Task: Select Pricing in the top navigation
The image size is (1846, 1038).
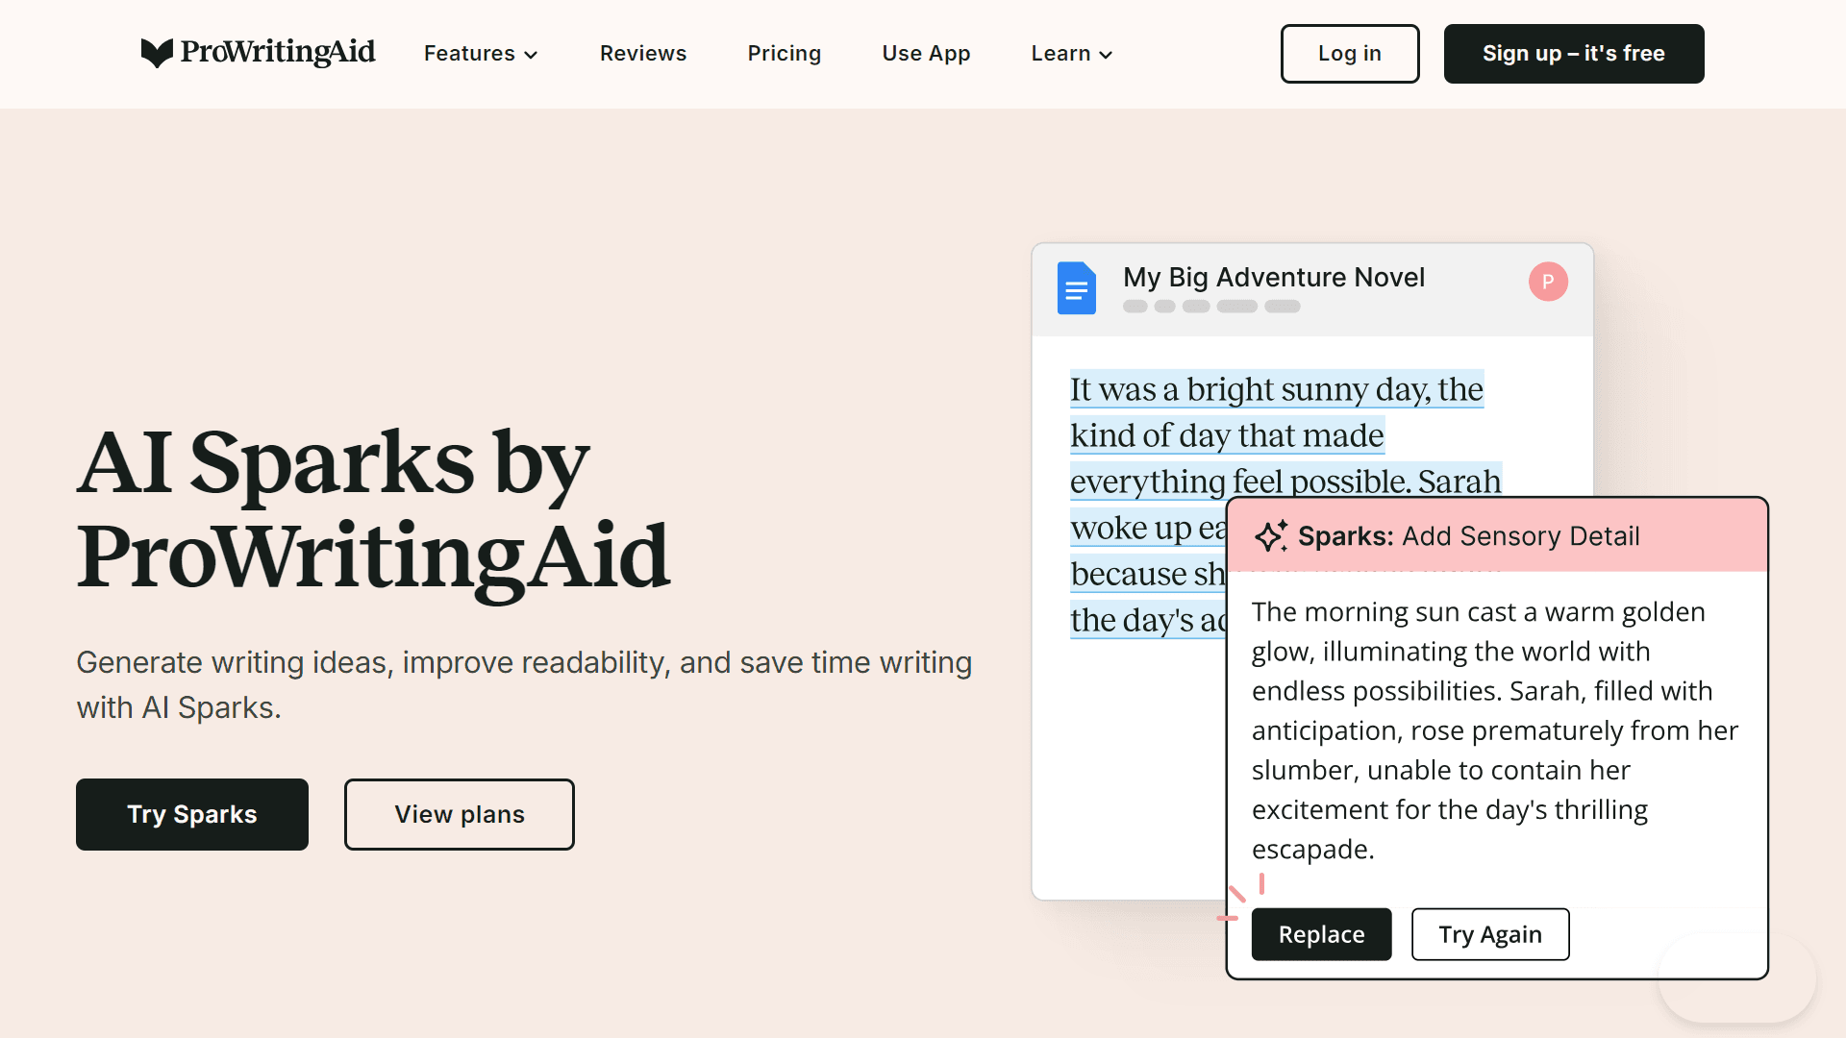Action: pyautogui.click(x=784, y=54)
